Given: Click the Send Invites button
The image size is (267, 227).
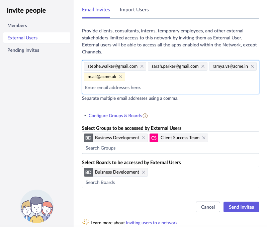Looking at the screenshot, I should point(241,207).
